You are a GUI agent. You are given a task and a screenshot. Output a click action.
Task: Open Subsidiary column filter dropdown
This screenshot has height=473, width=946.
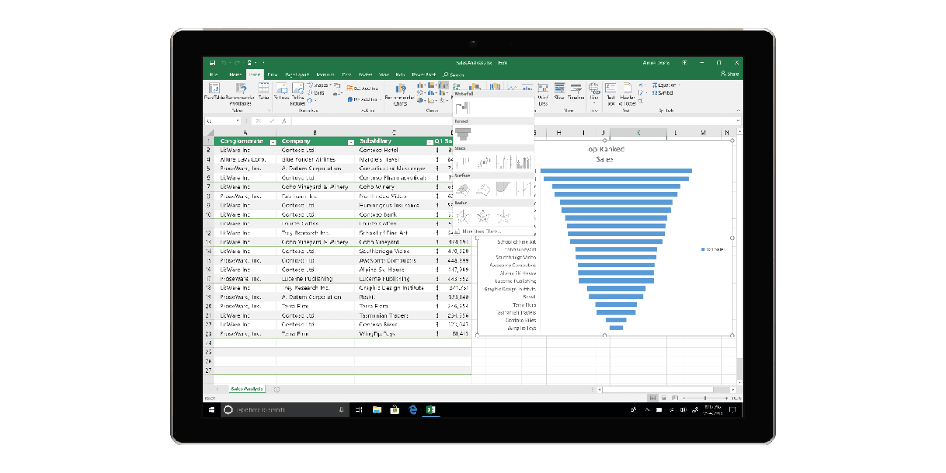[428, 142]
